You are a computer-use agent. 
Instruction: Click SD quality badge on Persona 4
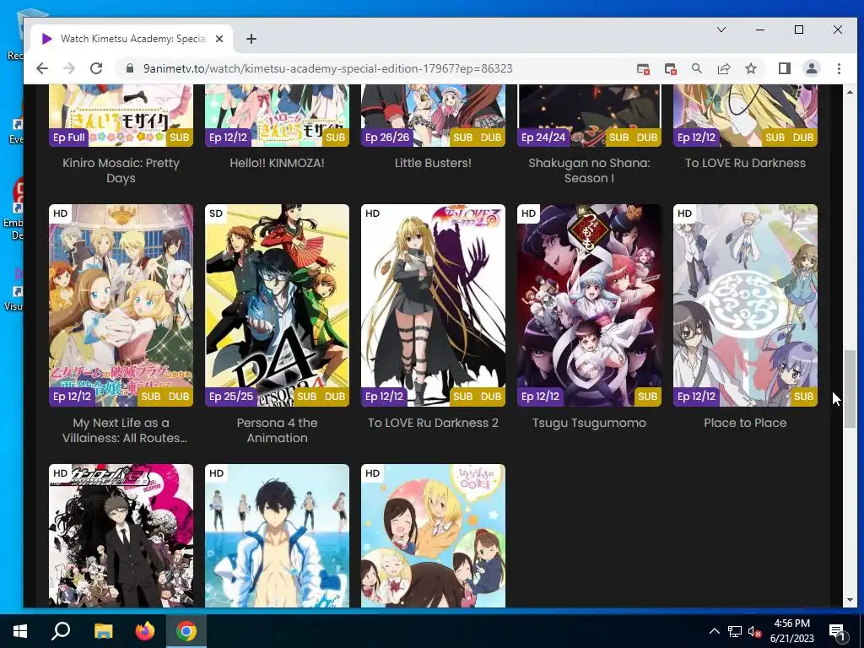[216, 213]
